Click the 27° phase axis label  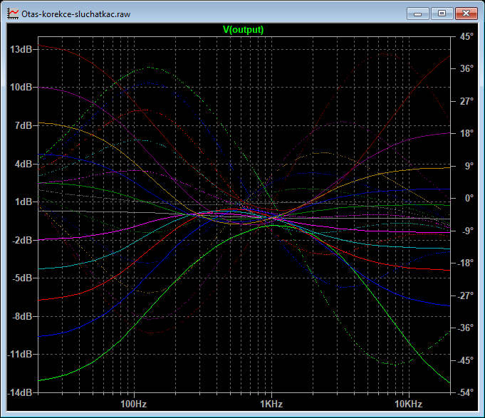(466, 101)
